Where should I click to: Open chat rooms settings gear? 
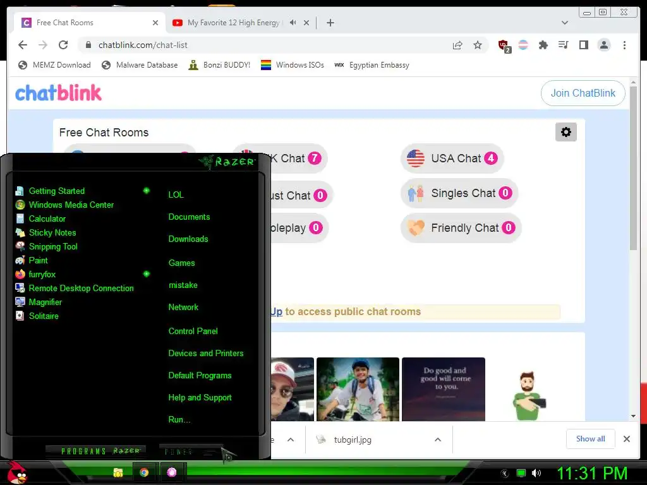coord(565,132)
